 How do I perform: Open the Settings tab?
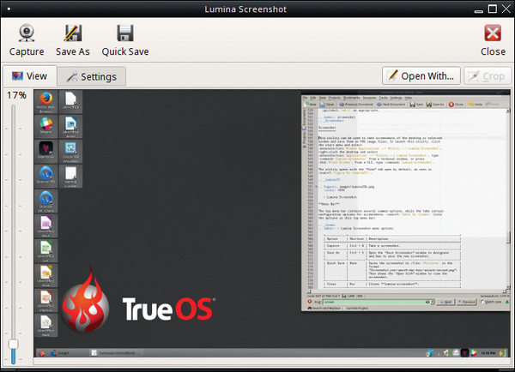(x=92, y=77)
